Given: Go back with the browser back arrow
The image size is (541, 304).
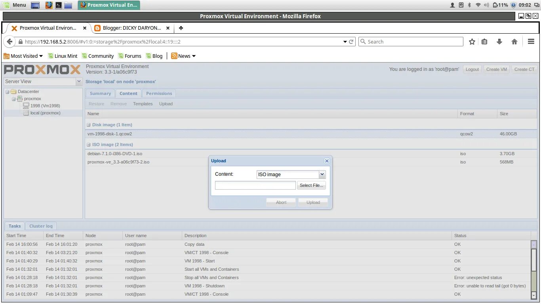Looking at the screenshot, I should click(10, 42).
